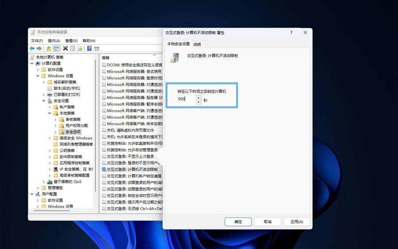Image resolution: width=398 pixels, height=249 pixels.
Task: Expand the 帐户策略 node
Action: coord(50,107)
